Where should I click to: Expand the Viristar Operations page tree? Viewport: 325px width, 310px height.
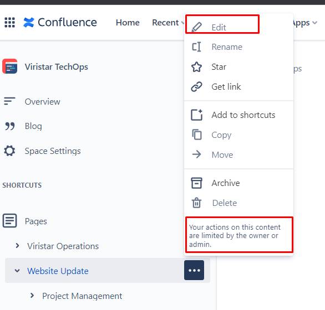pyautogui.click(x=17, y=246)
